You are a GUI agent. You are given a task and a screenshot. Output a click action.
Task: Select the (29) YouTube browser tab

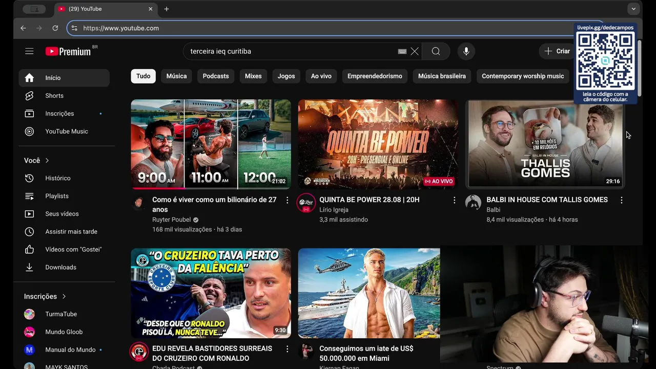click(105, 9)
